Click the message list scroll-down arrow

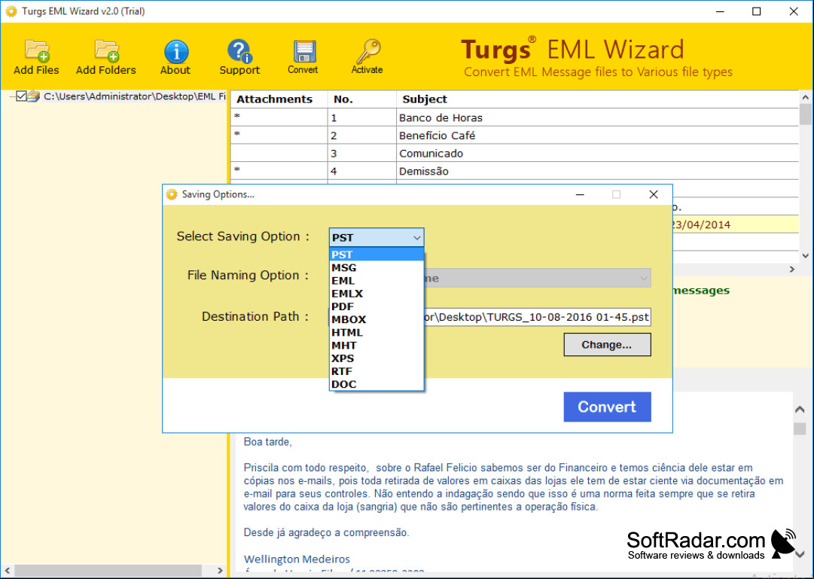[x=805, y=255]
